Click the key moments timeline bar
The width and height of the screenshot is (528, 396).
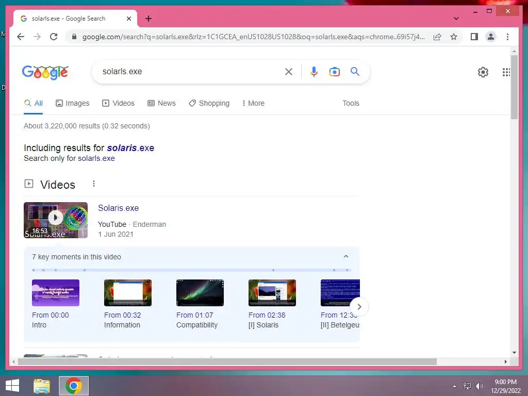[x=191, y=270]
